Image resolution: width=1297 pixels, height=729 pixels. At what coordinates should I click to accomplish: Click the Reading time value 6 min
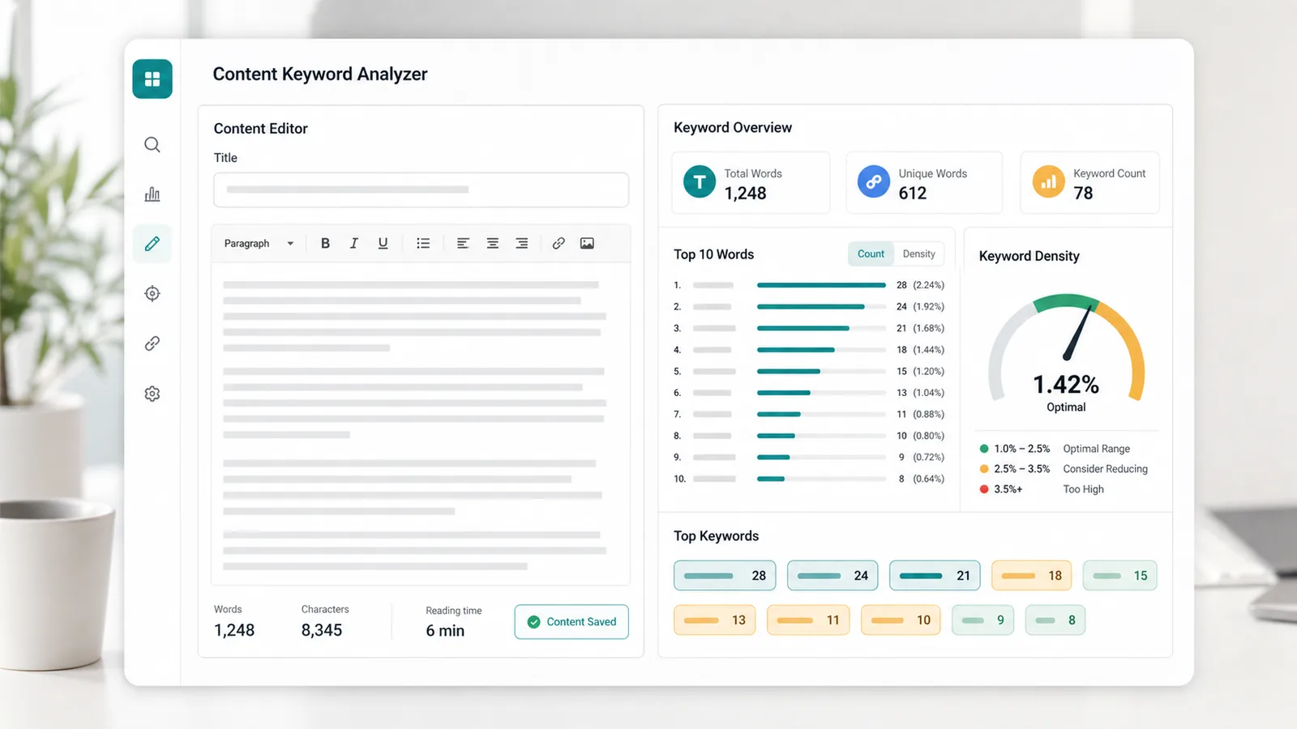point(445,631)
